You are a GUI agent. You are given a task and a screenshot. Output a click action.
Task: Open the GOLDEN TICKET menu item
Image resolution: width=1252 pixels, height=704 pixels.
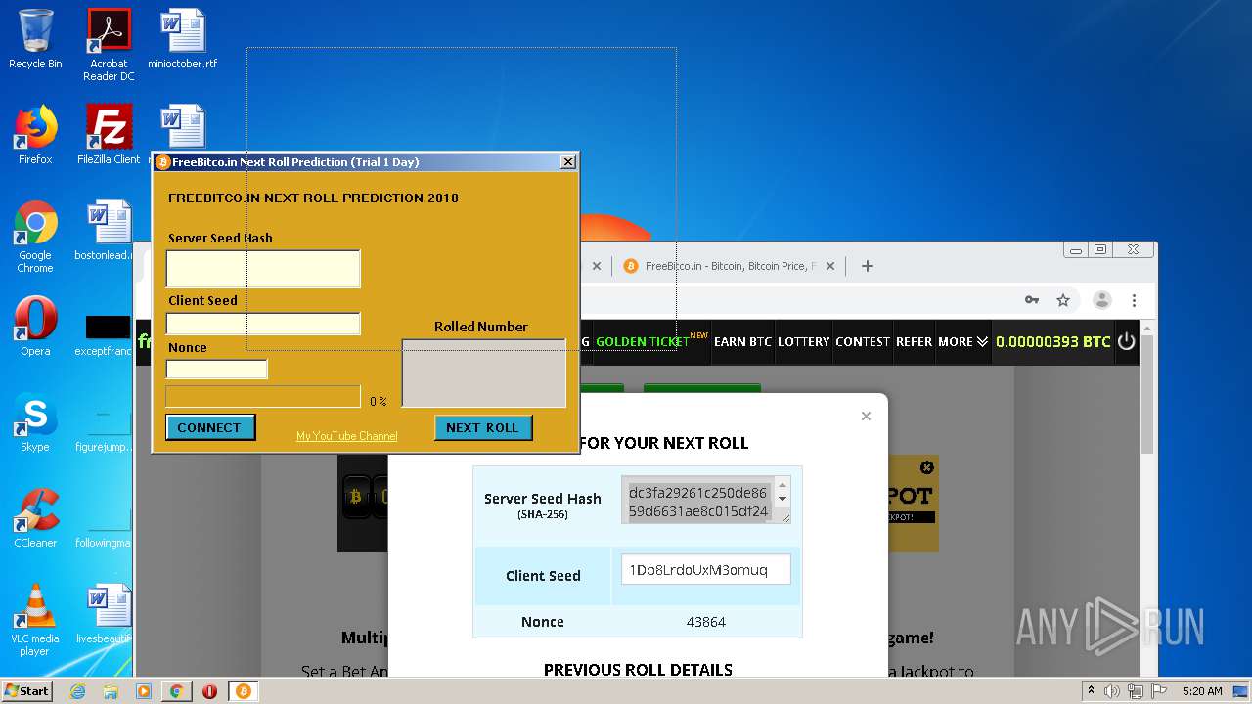click(643, 341)
